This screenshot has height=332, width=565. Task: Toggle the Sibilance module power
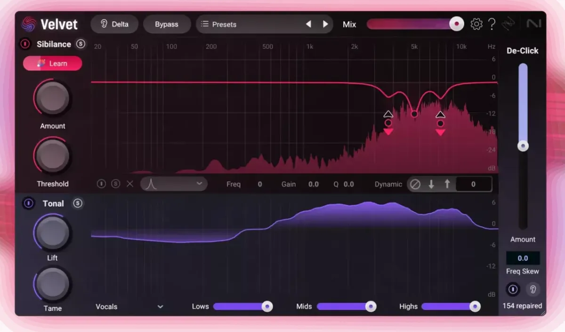[24, 44]
